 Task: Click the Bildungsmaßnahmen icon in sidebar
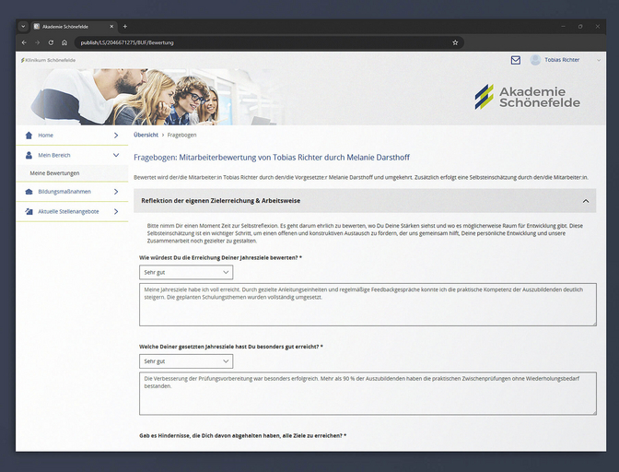[29, 192]
